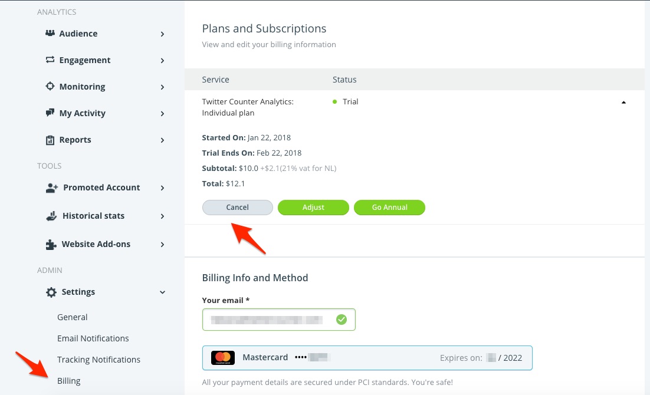Click the Go Annual button

390,208
